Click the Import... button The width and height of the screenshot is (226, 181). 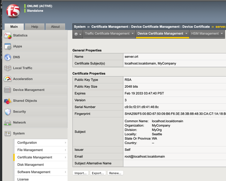pos(81,173)
